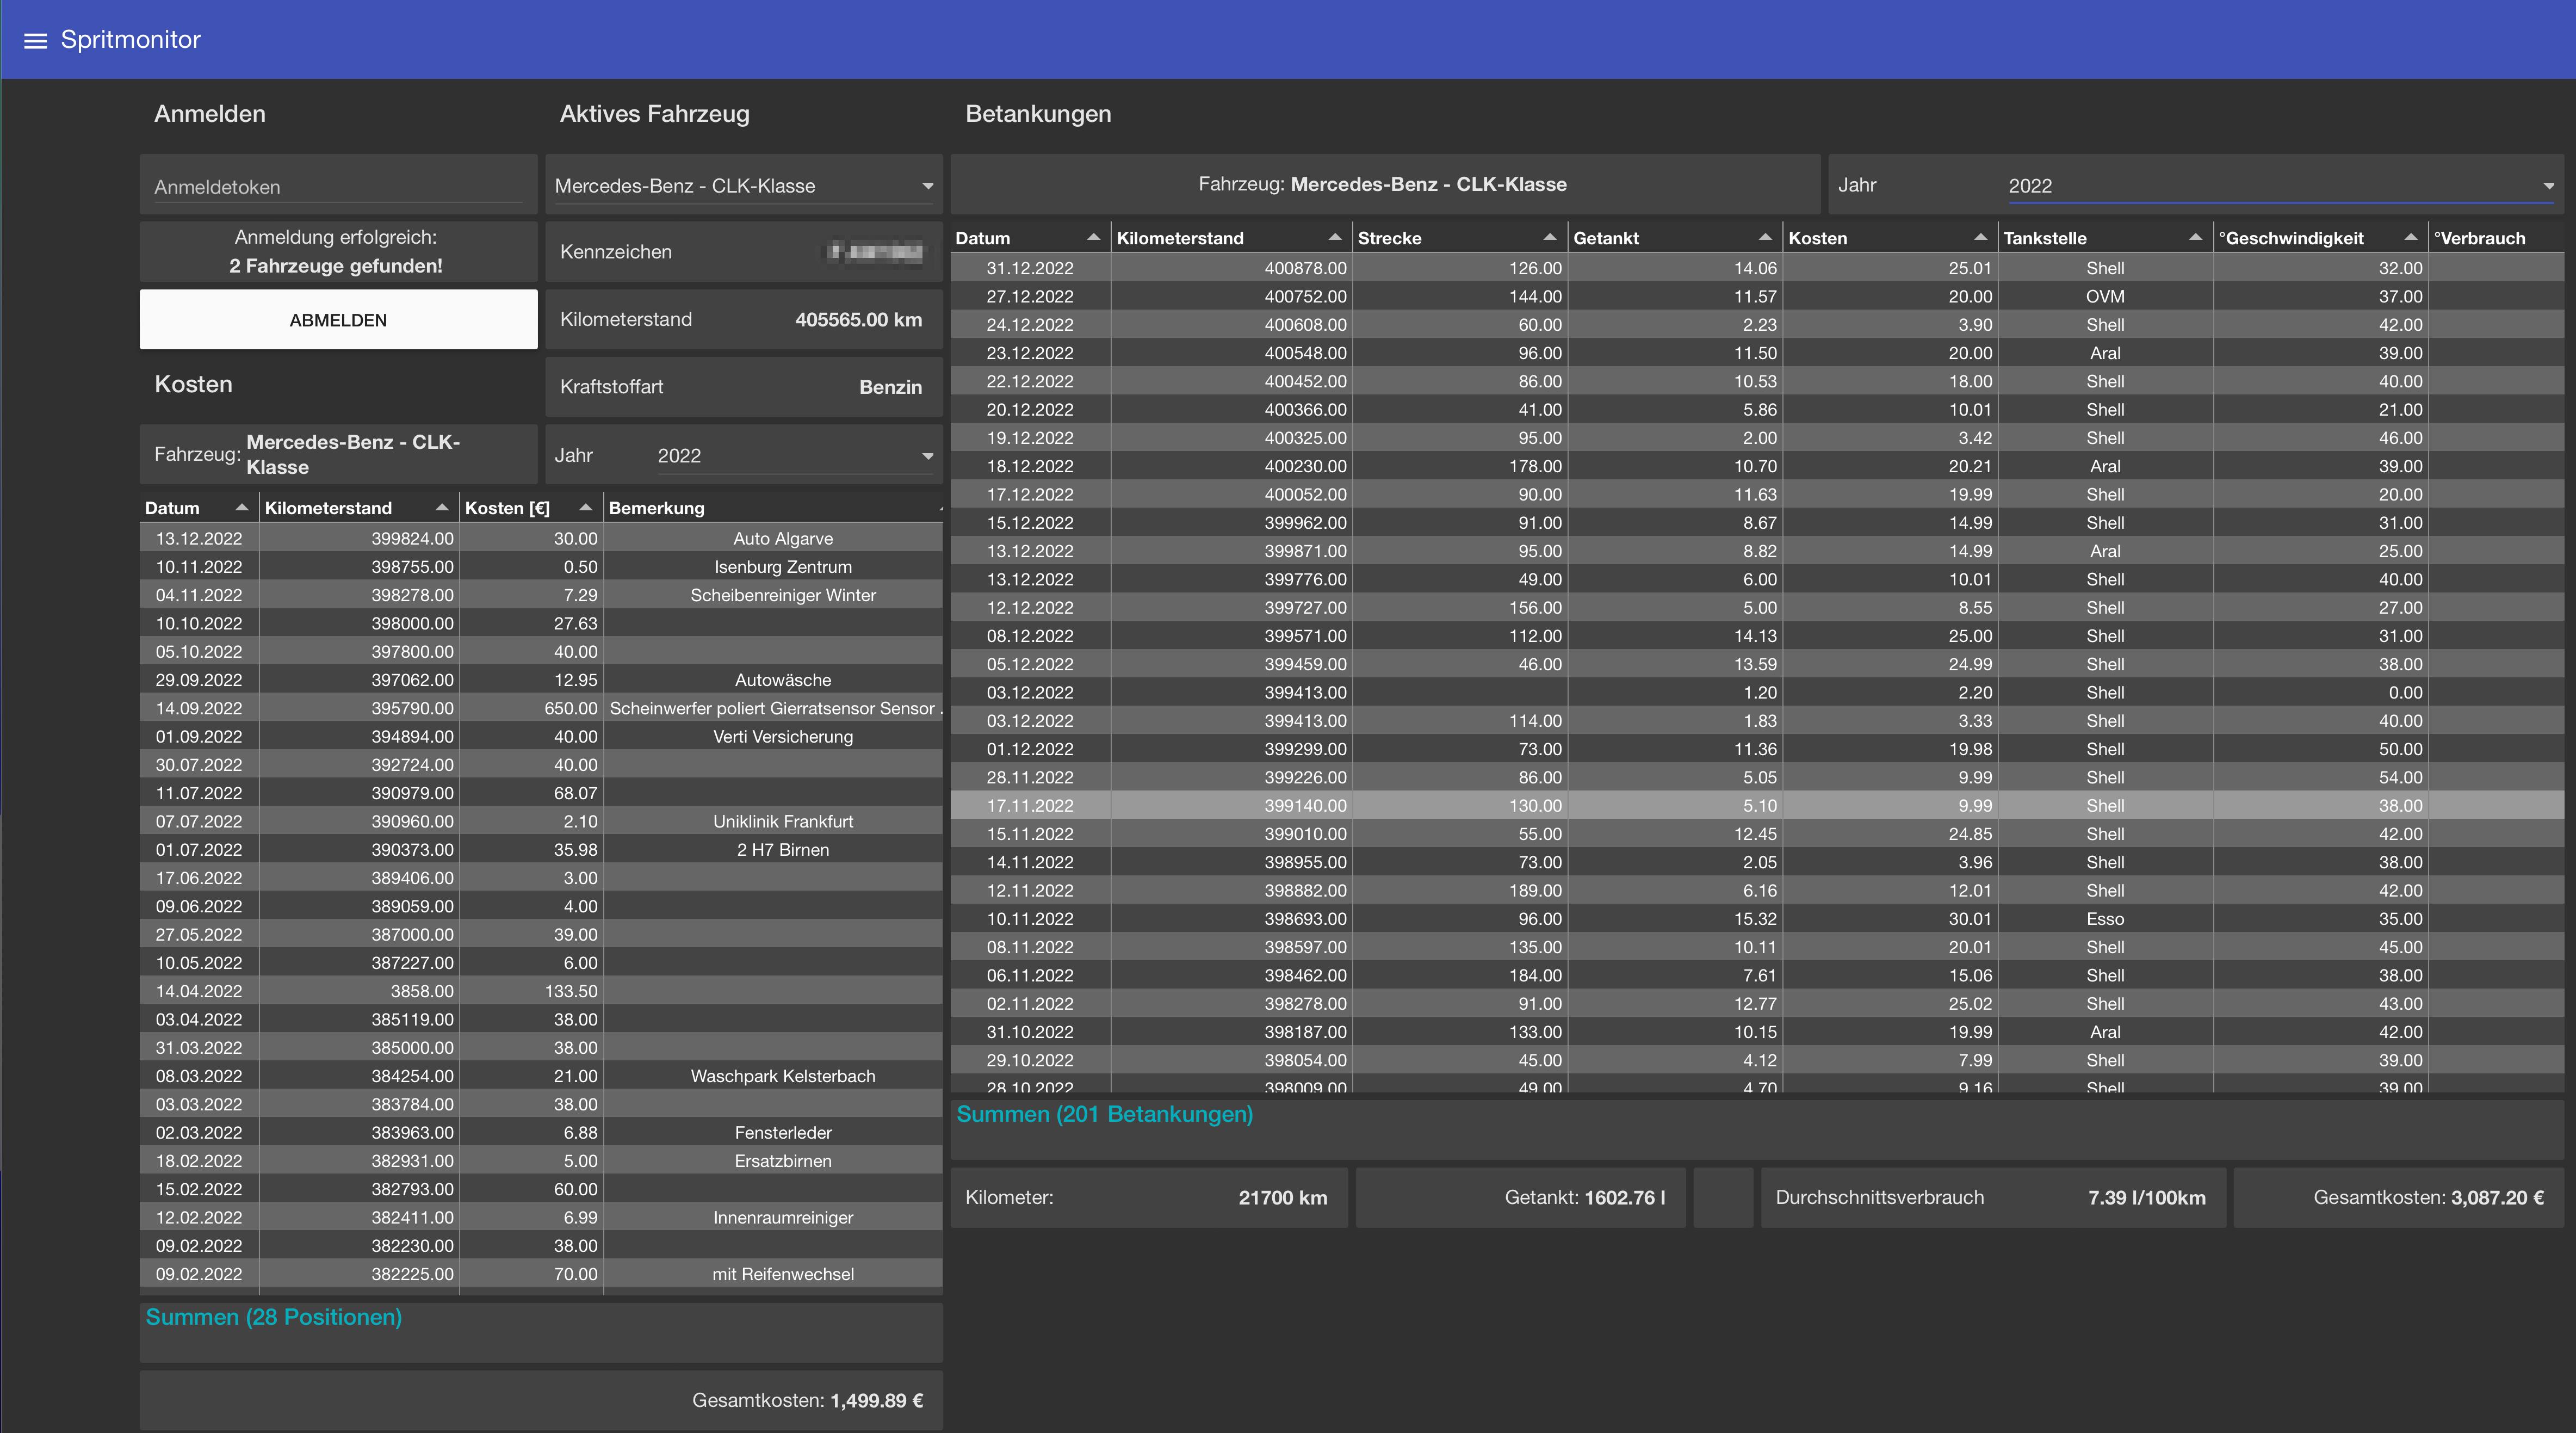Sort refuelings by Strecke arrow
2576x1433 pixels.
pos(1549,237)
